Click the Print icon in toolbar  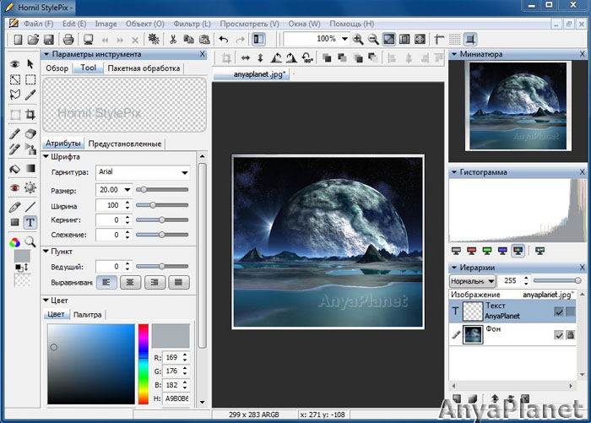[x=67, y=39]
